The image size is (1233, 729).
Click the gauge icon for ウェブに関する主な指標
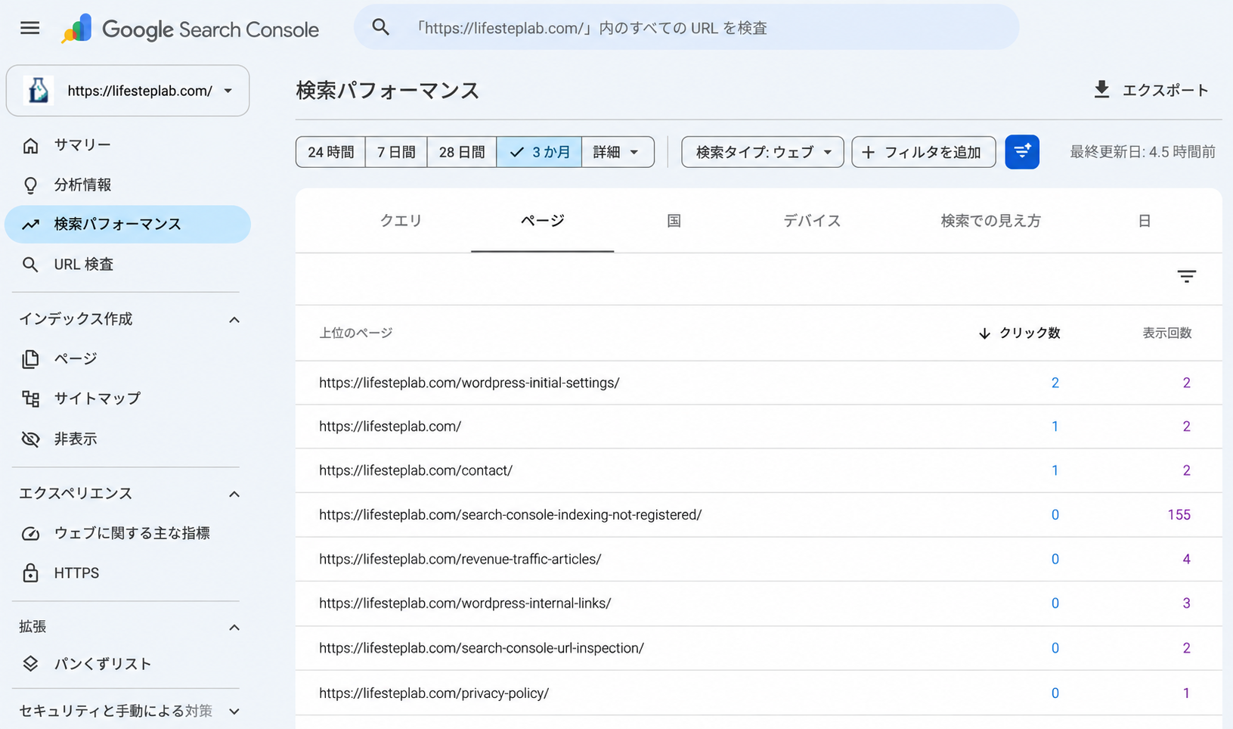[x=30, y=534]
